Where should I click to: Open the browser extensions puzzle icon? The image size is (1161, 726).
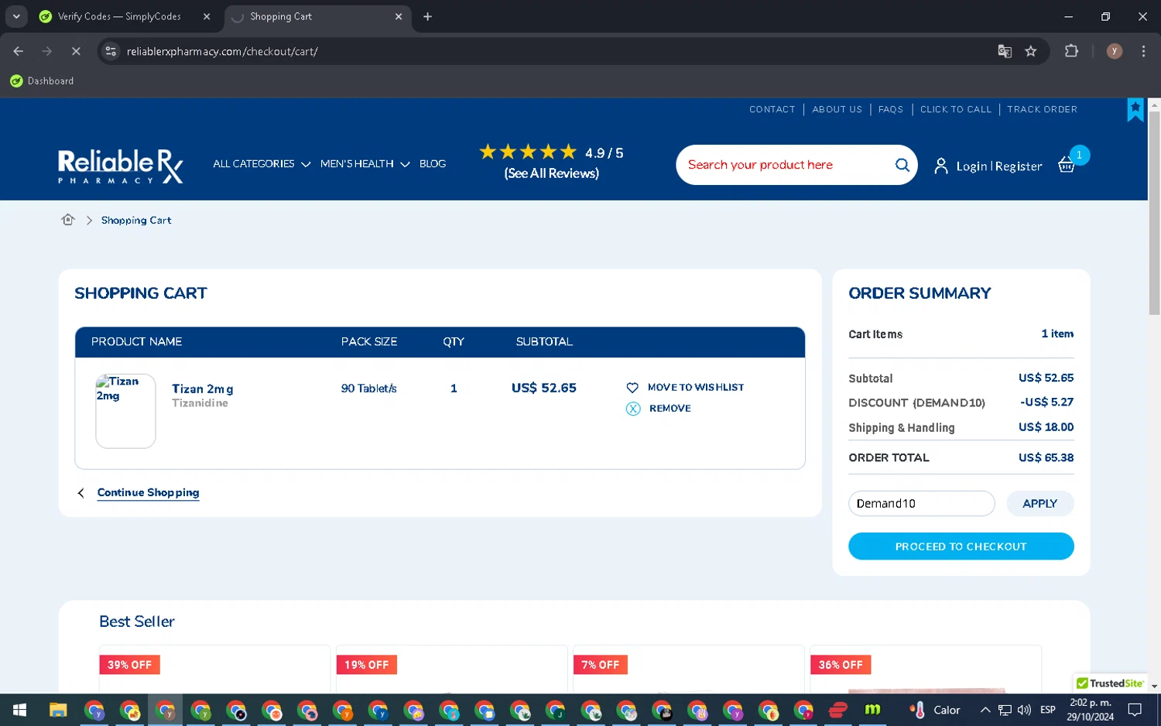coord(1071,51)
